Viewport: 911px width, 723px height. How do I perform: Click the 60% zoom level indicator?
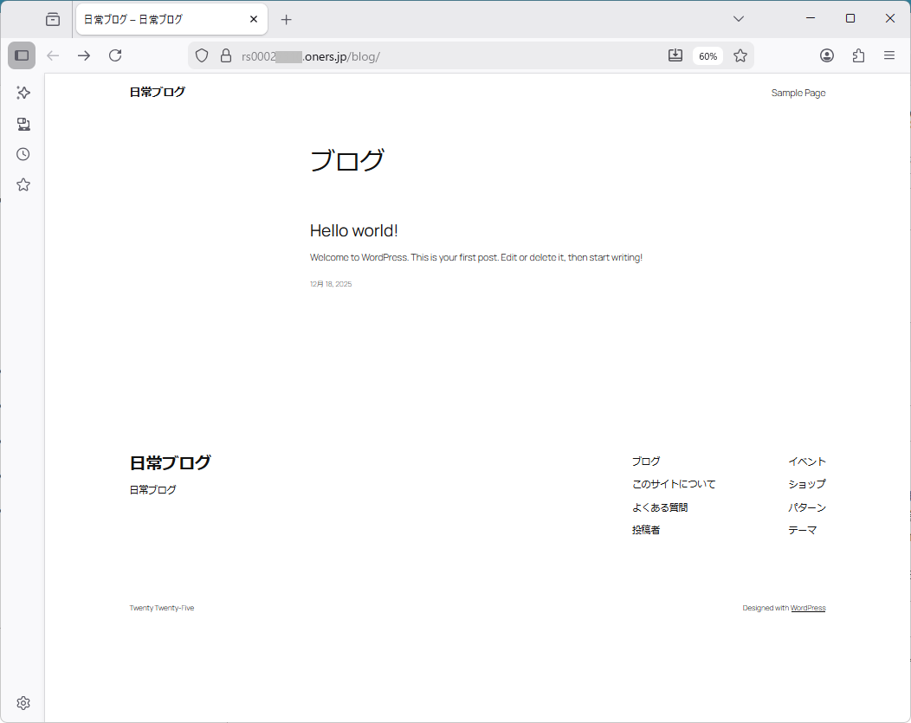coord(707,55)
